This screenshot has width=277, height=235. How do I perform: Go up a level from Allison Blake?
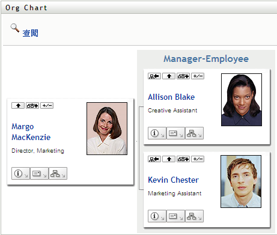(169, 76)
